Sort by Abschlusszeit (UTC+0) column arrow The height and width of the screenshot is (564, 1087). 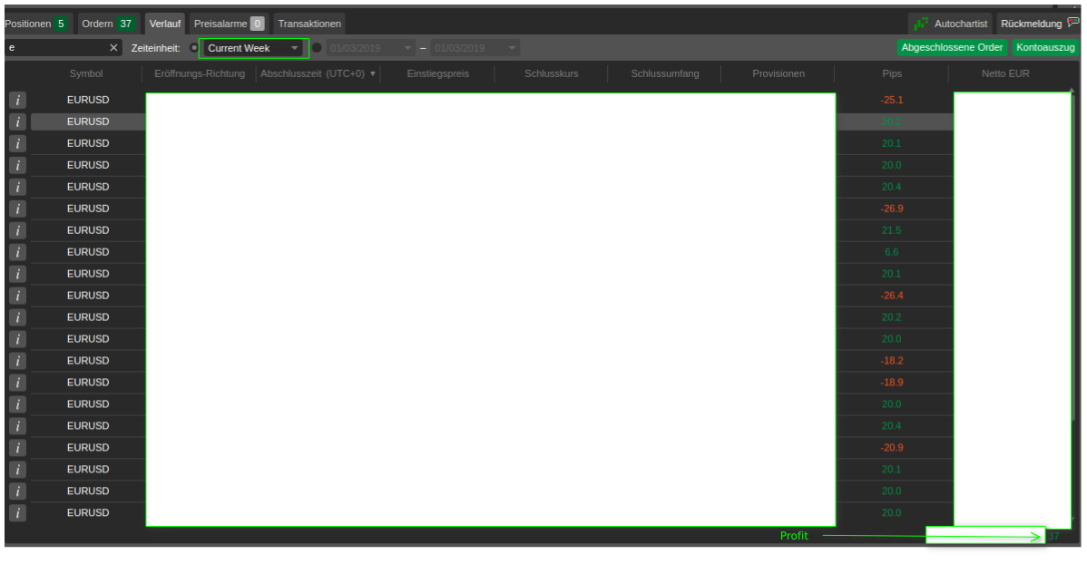[x=373, y=73]
